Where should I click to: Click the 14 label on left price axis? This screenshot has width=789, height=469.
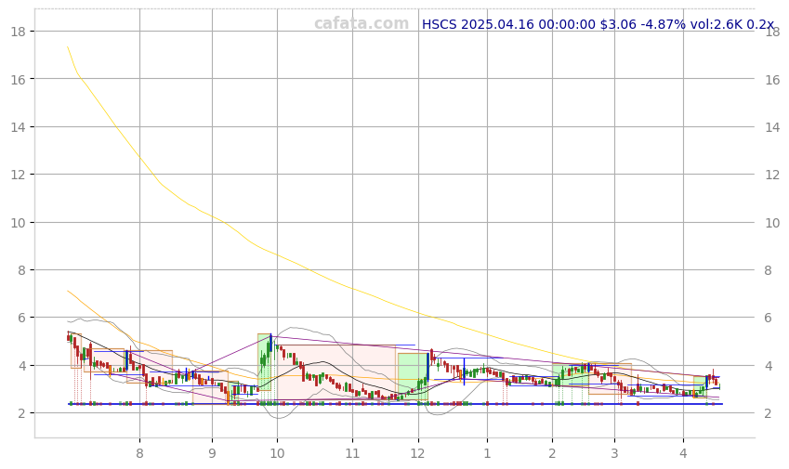[18, 126]
